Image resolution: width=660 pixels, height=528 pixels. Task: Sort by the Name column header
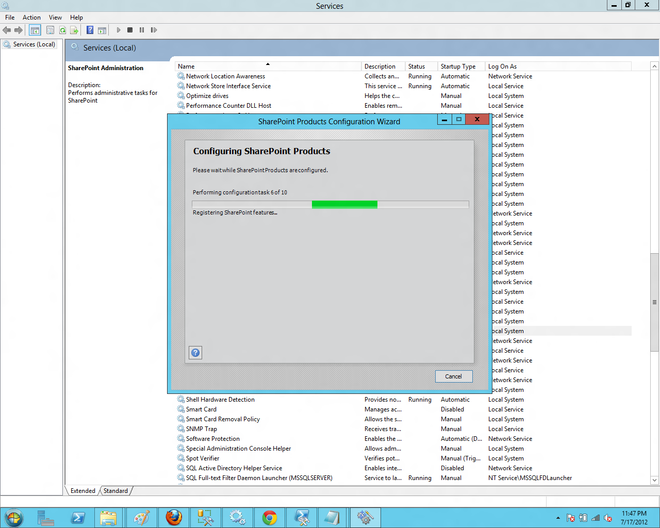click(x=268, y=66)
